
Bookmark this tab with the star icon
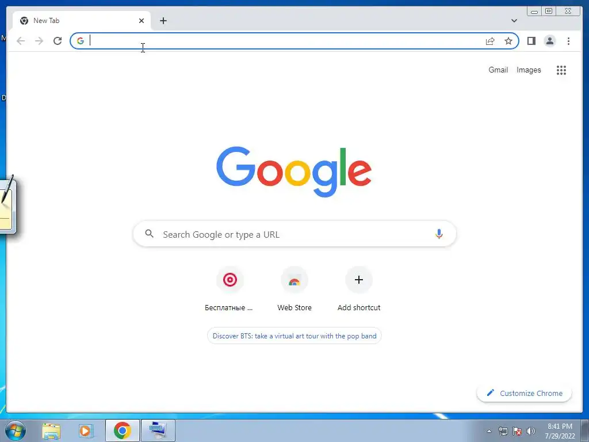tap(508, 41)
